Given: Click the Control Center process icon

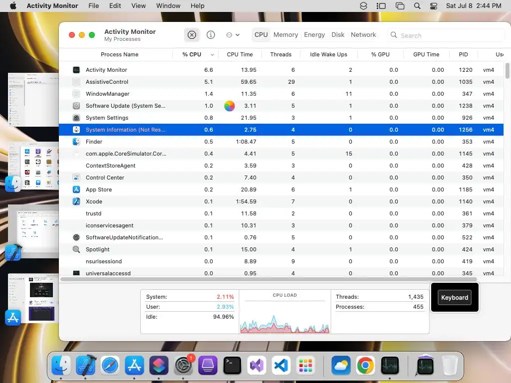Looking at the screenshot, I should click(x=76, y=178).
